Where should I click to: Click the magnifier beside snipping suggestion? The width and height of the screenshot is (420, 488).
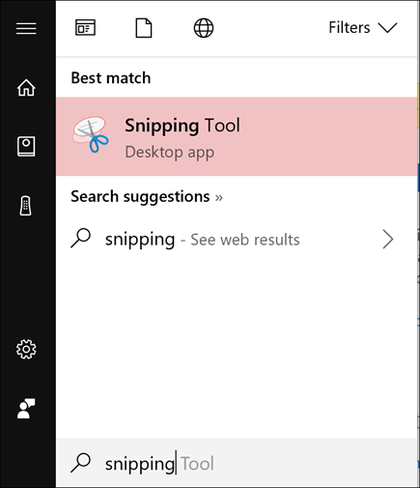coord(80,238)
